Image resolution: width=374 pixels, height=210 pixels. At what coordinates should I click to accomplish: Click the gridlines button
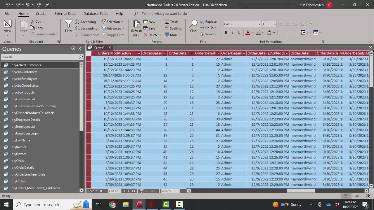pos(316,32)
